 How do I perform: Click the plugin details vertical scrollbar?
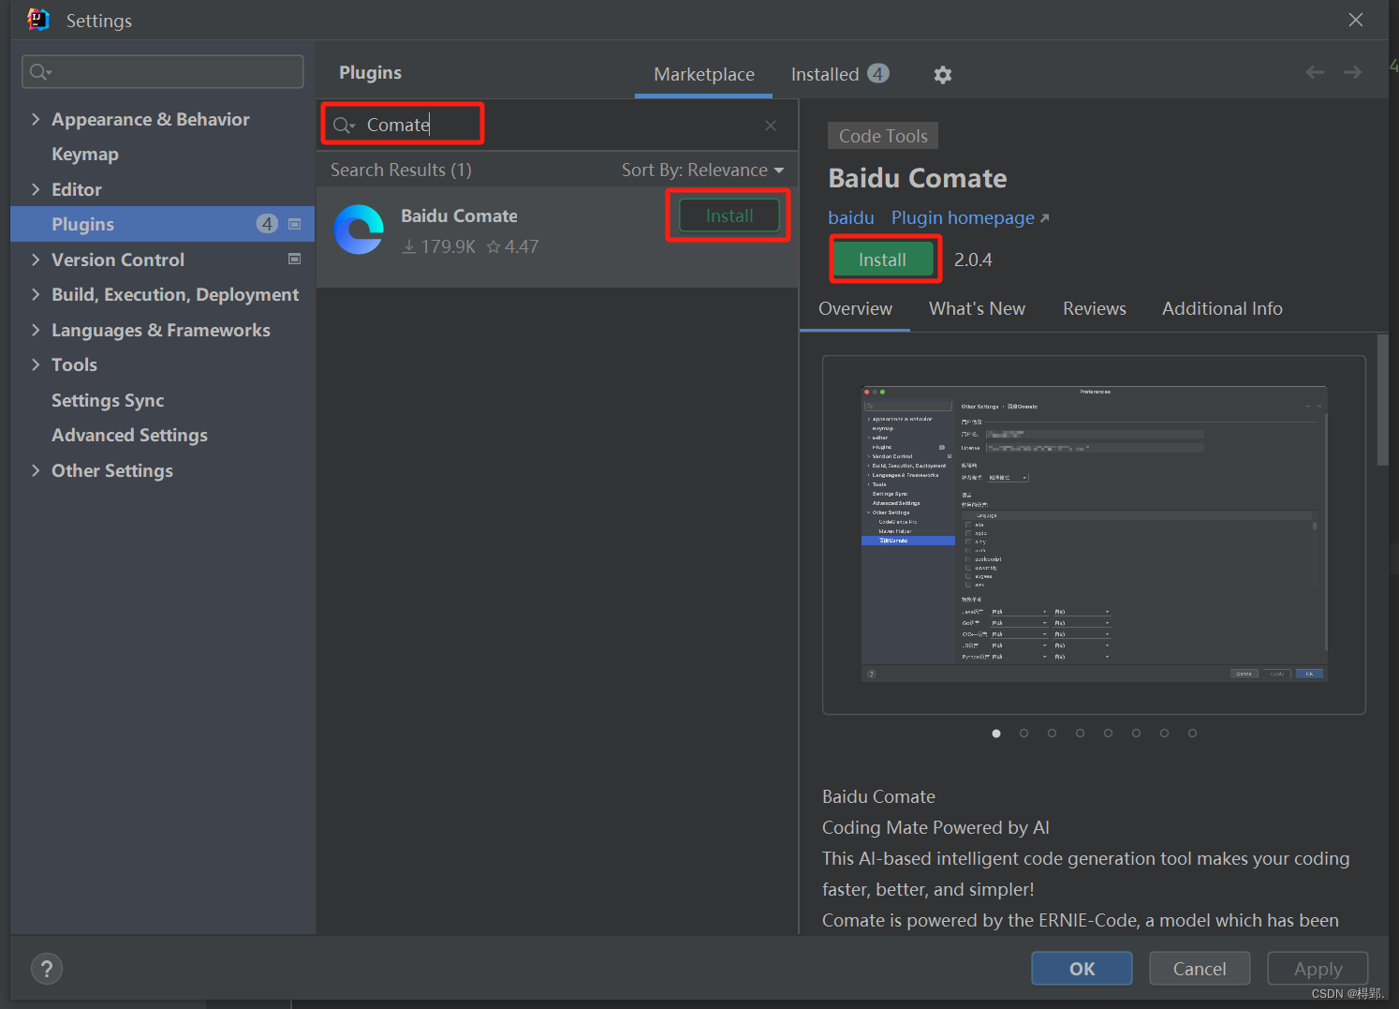click(x=1382, y=400)
